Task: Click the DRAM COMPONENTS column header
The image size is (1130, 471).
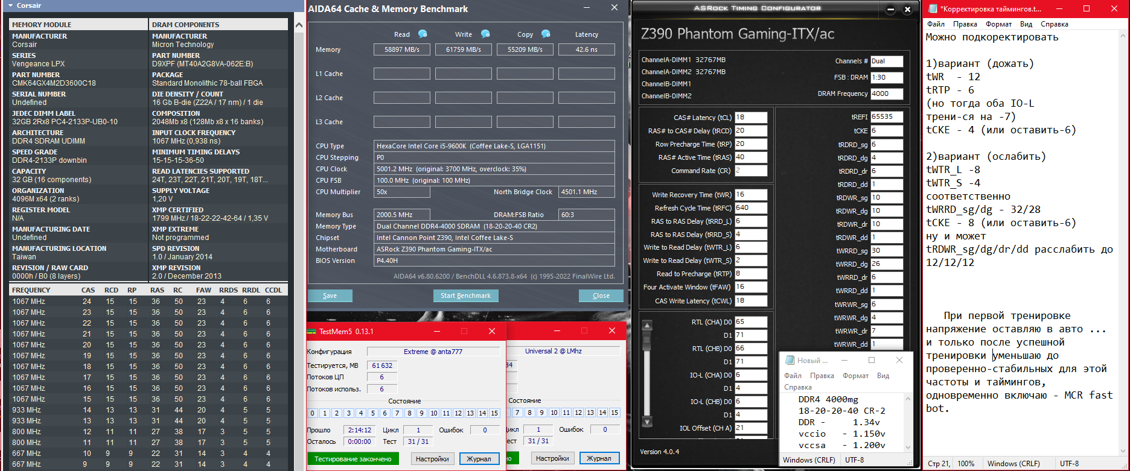Action: point(219,25)
